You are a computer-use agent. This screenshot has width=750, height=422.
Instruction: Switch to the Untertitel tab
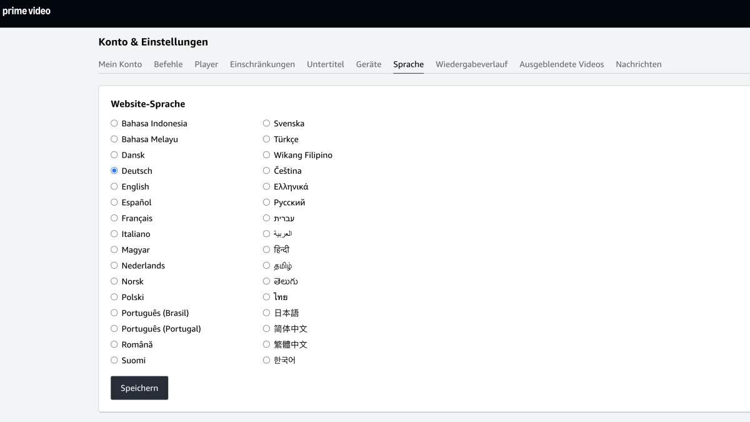pos(325,64)
